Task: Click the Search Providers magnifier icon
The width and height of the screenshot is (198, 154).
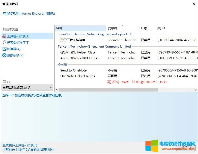Action: [4, 42]
